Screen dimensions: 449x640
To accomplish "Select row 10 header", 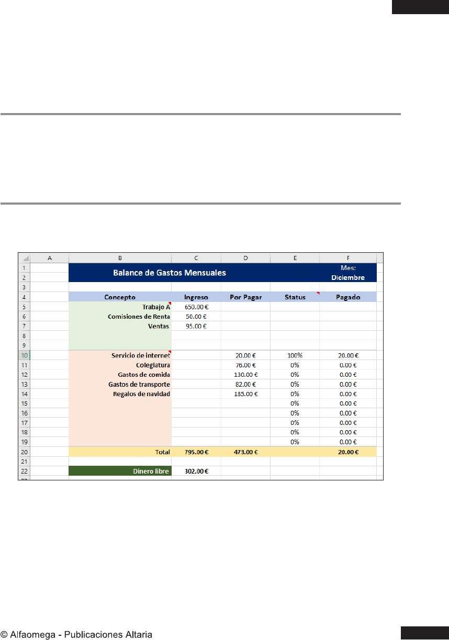I will click(x=25, y=355).
